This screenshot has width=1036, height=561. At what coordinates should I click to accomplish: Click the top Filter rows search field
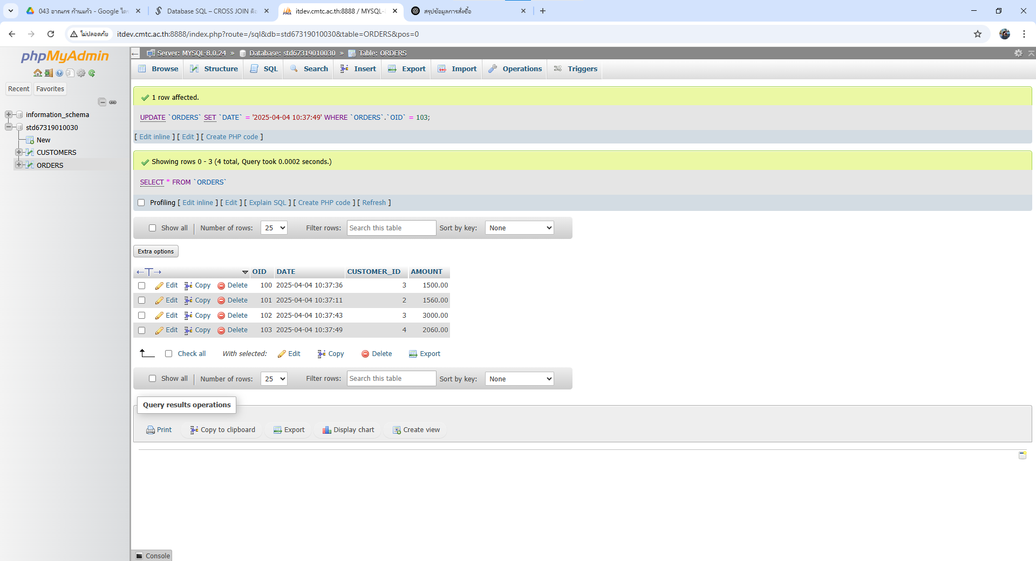(x=391, y=228)
